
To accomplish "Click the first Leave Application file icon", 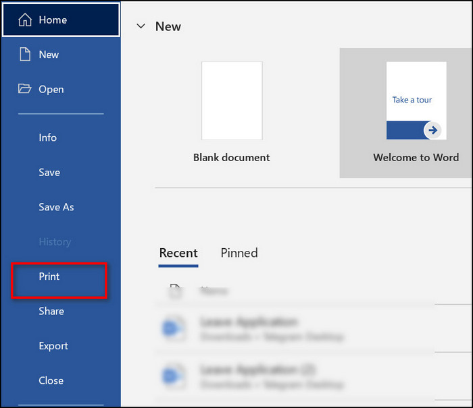I will coord(174,328).
